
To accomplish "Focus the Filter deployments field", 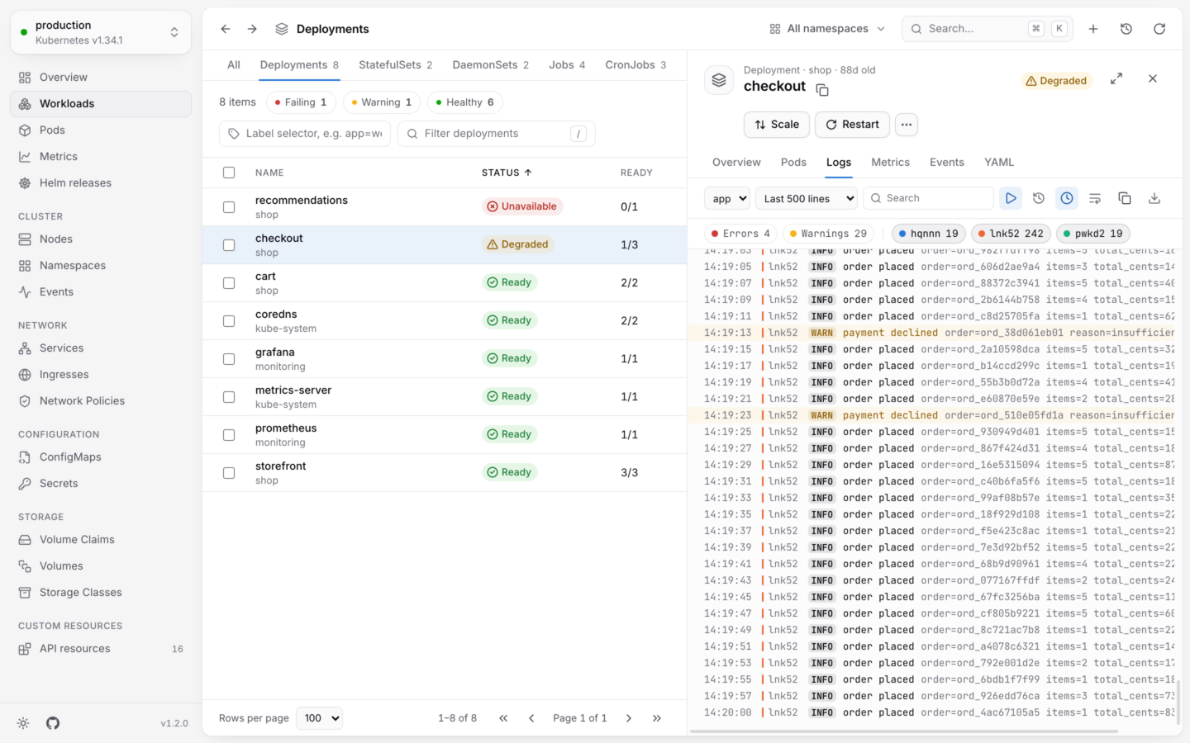I will click(x=497, y=134).
